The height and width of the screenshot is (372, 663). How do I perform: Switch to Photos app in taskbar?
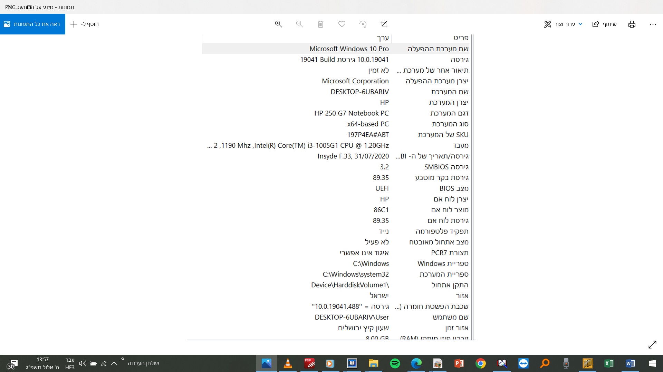(266, 363)
